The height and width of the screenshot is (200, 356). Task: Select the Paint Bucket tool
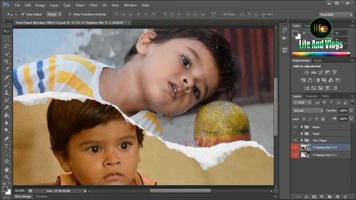click(7, 116)
